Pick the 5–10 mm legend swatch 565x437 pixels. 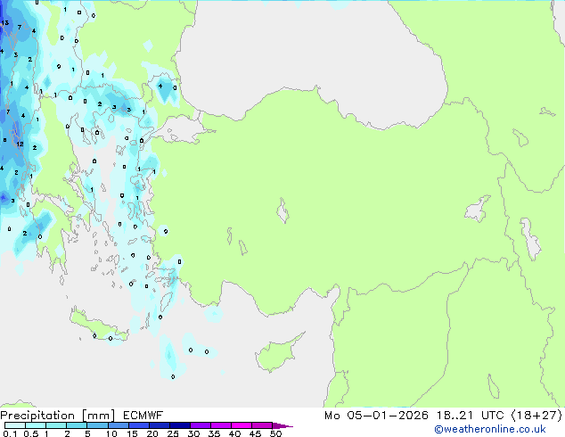(97, 425)
